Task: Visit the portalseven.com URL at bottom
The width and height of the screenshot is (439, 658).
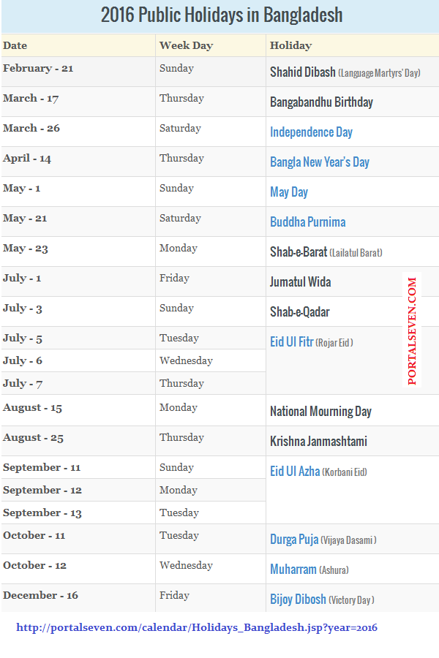Action: tap(197, 627)
